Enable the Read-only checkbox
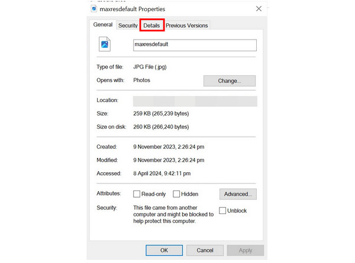The image size is (355, 263). coord(137,194)
